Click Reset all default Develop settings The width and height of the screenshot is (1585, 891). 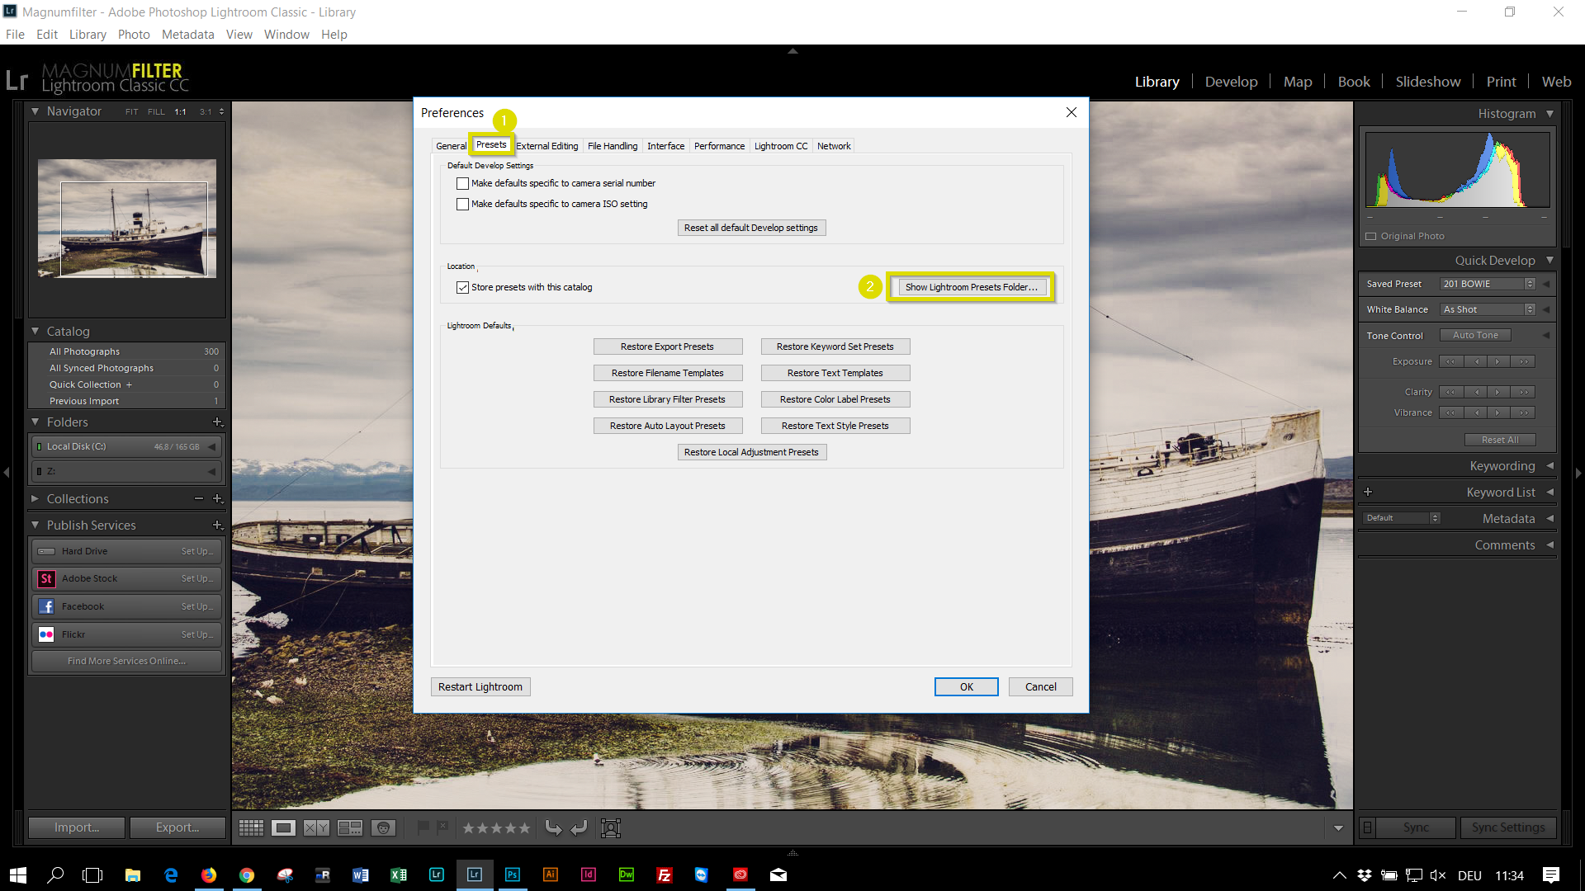(x=751, y=228)
